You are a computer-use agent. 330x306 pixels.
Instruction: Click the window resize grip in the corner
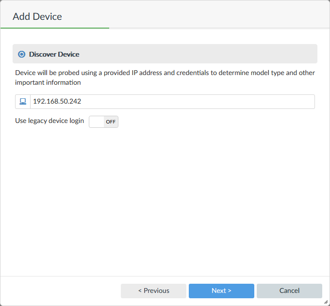[x=326, y=302]
